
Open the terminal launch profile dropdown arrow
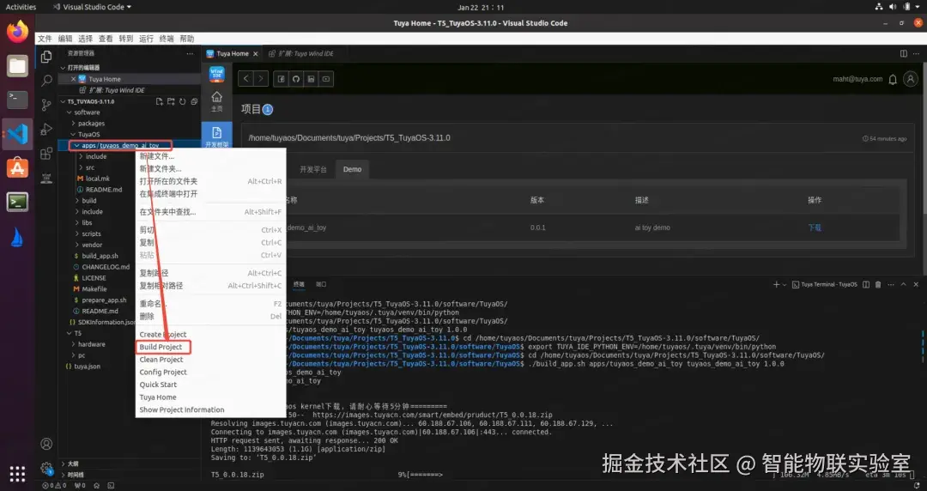coord(785,284)
